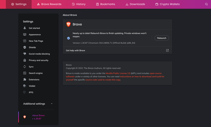Click the Social media blocking thumbs-down icon

(25, 54)
